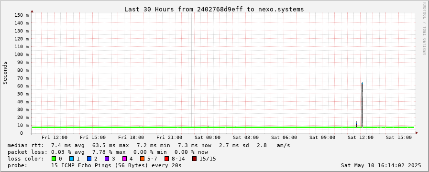Click the light blue loss color 1 swatch
This screenshot has height=172, width=429.
(71, 159)
